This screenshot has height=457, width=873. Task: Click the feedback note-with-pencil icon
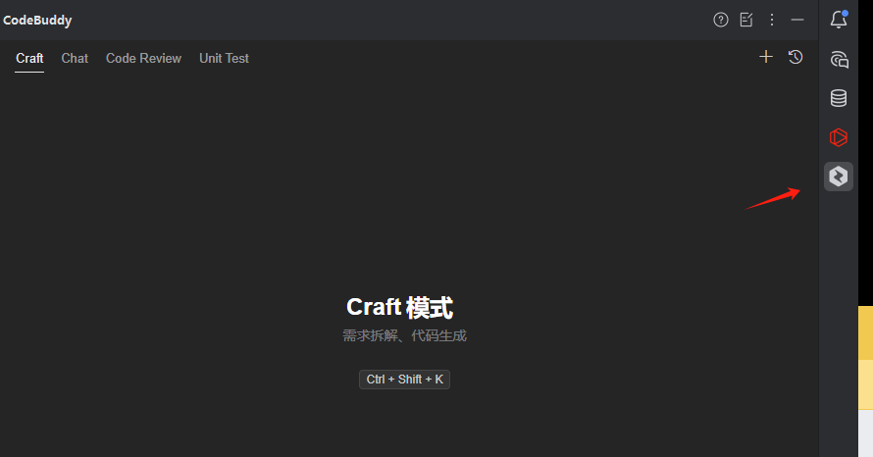746,20
